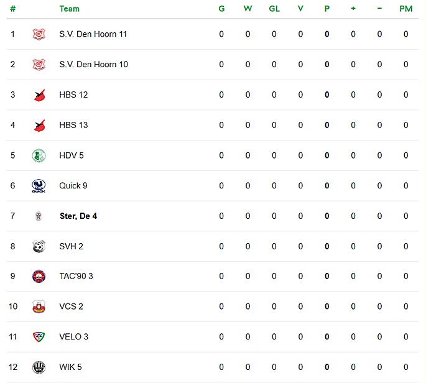Click the PM column header

(405, 9)
